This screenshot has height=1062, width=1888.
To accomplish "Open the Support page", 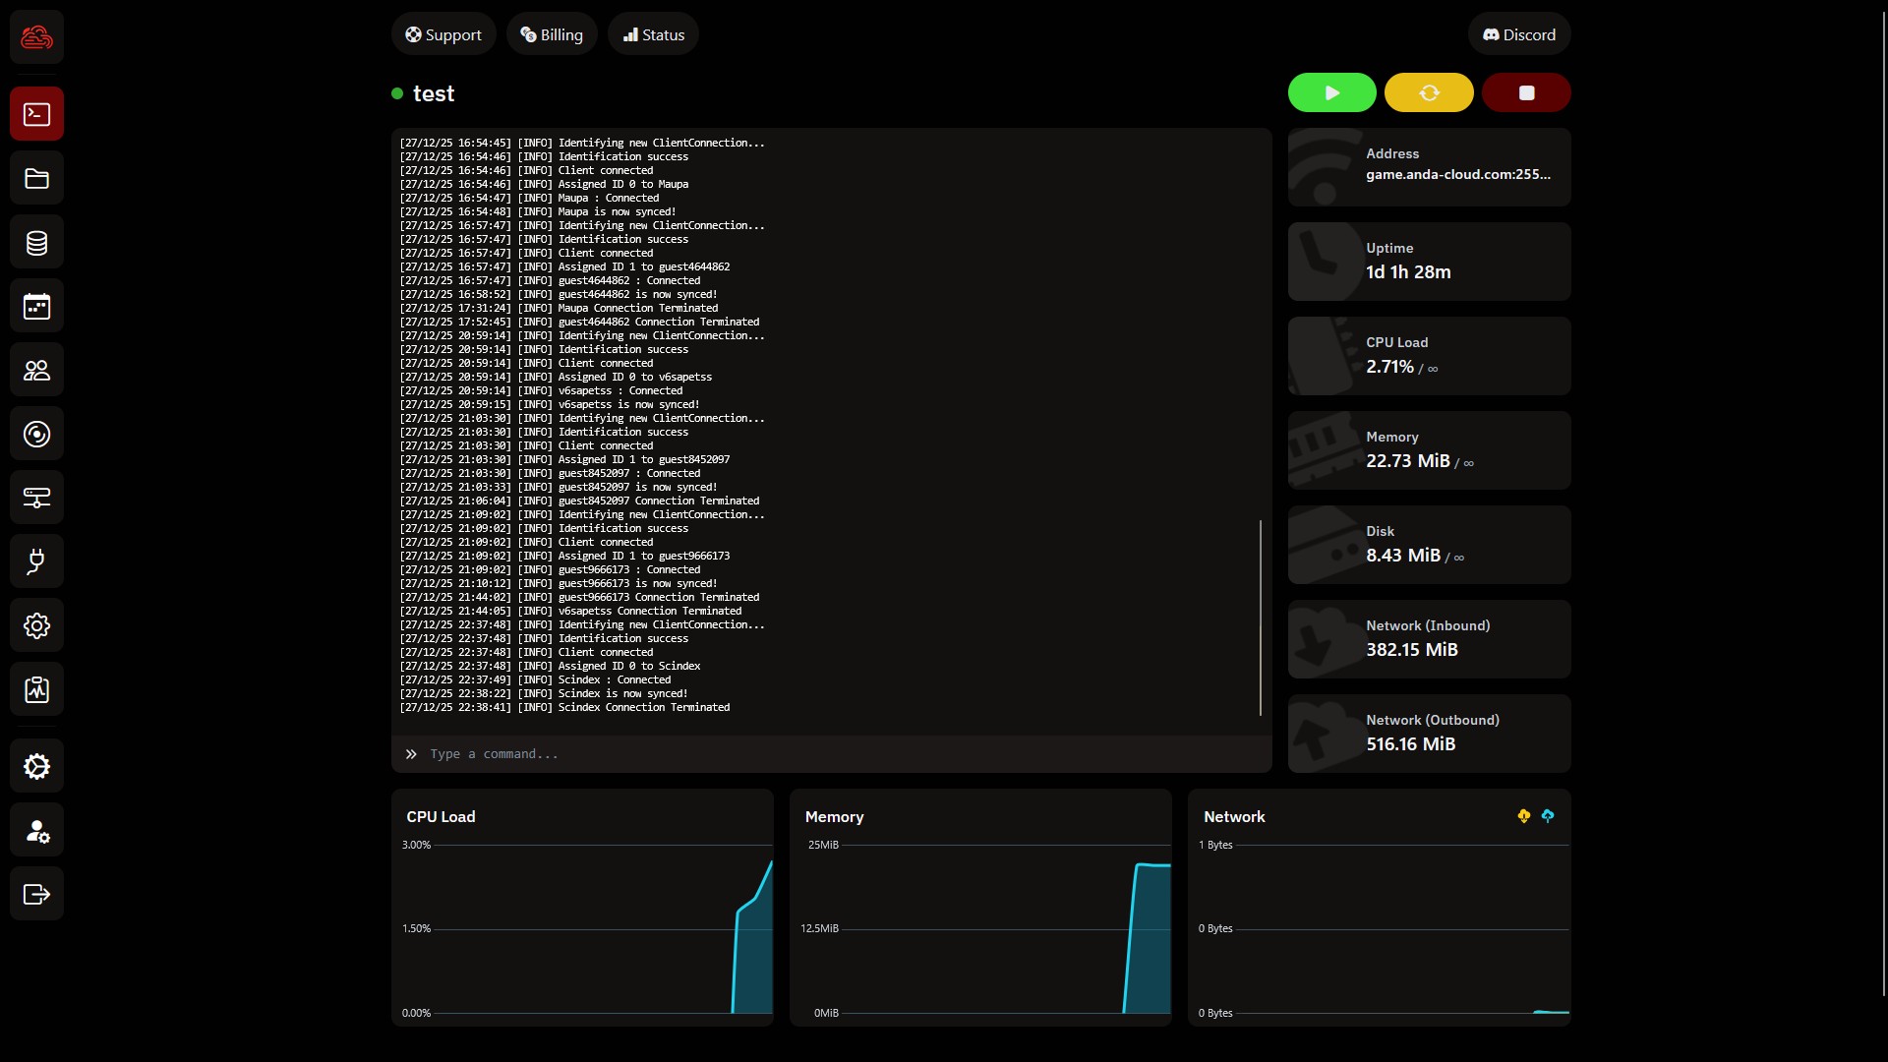I will [x=443, y=34].
